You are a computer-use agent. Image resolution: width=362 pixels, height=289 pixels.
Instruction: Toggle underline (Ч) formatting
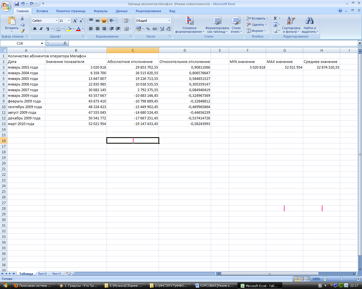pos(48,29)
